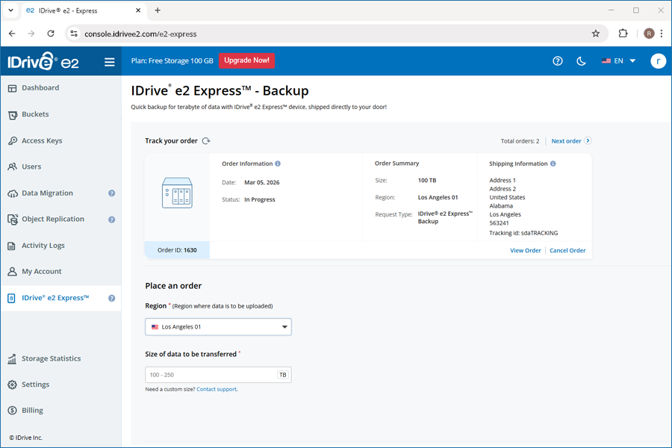672x448 pixels.
Task: Click the Settings gear icon
Action: [x=13, y=385]
